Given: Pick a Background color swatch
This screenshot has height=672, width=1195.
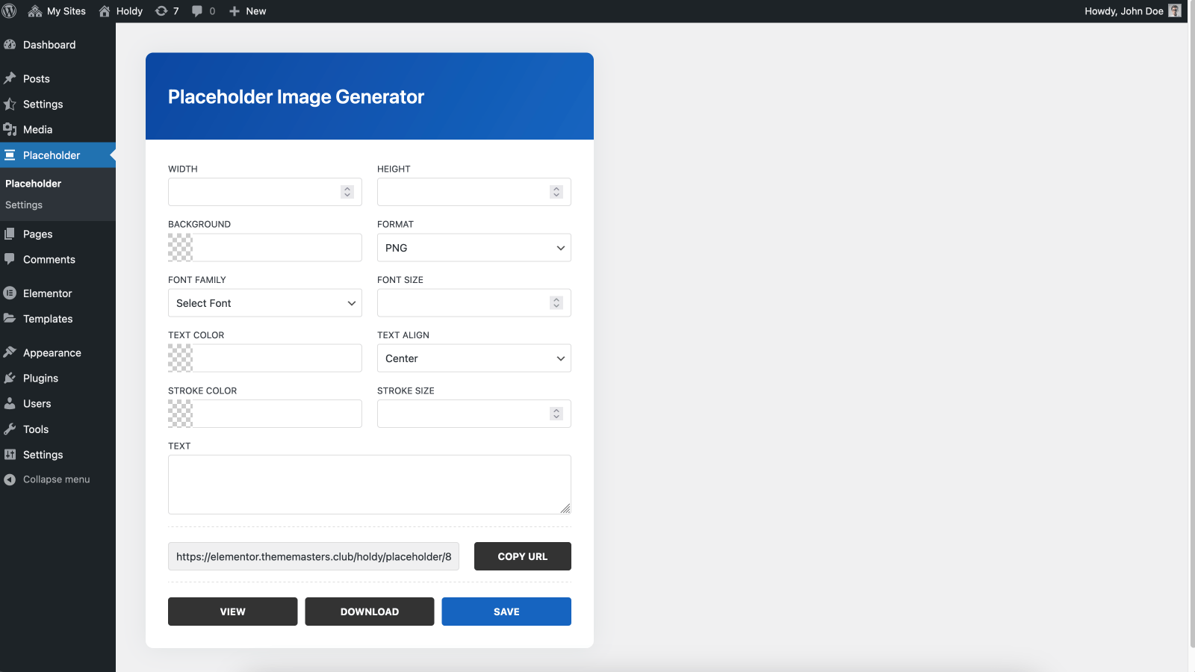Looking at the screenshot, I should [179, 247].
